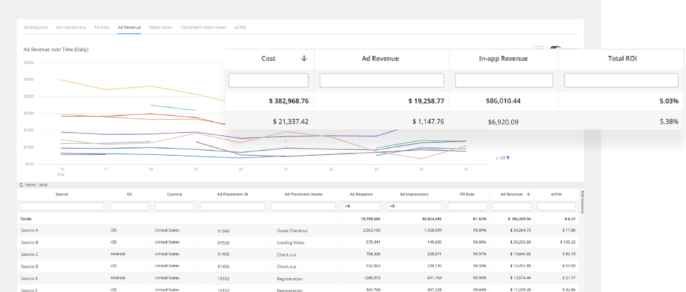This screenshot has width=686, height=292.
Task: Select the Source C row label
Action: point(29,254)
